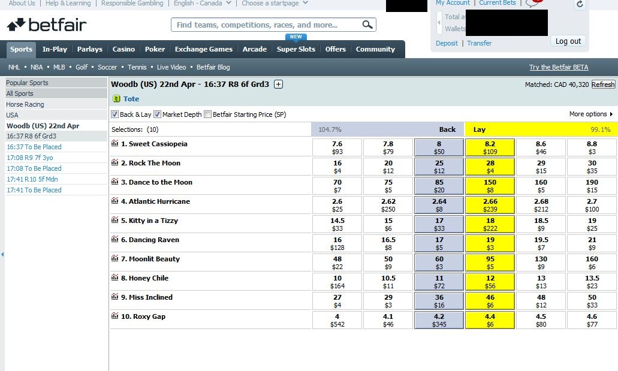Image resolution: width=618 pixels, height=371 pixels.
Task: Click the Transfer link
Action: 480,43
